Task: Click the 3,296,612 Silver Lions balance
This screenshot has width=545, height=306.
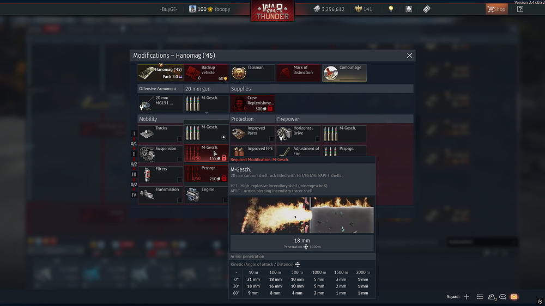Action: (x=333, y=9)
